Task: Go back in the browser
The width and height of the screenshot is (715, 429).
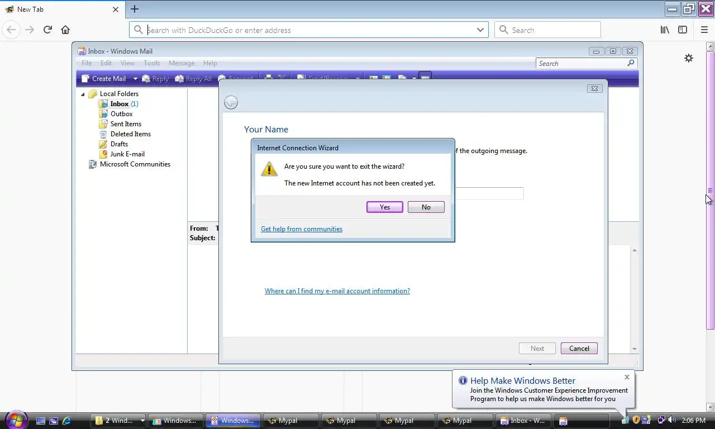Action: point(11,30)
